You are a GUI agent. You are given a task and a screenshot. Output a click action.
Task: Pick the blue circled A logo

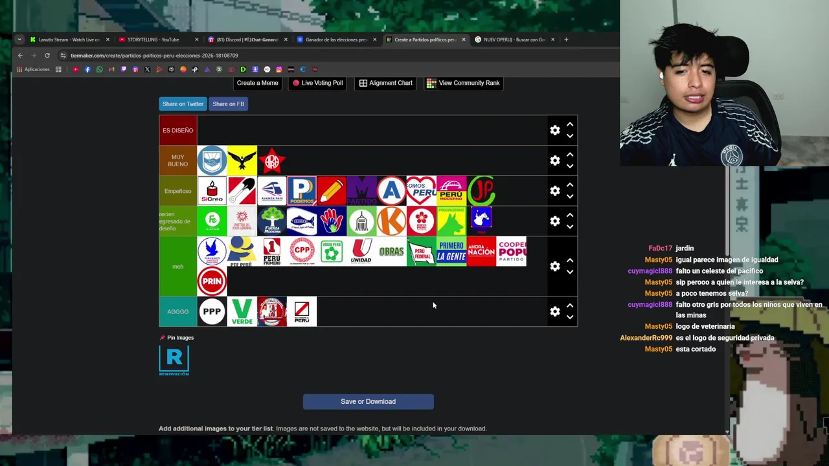click(x=391, y=191)
